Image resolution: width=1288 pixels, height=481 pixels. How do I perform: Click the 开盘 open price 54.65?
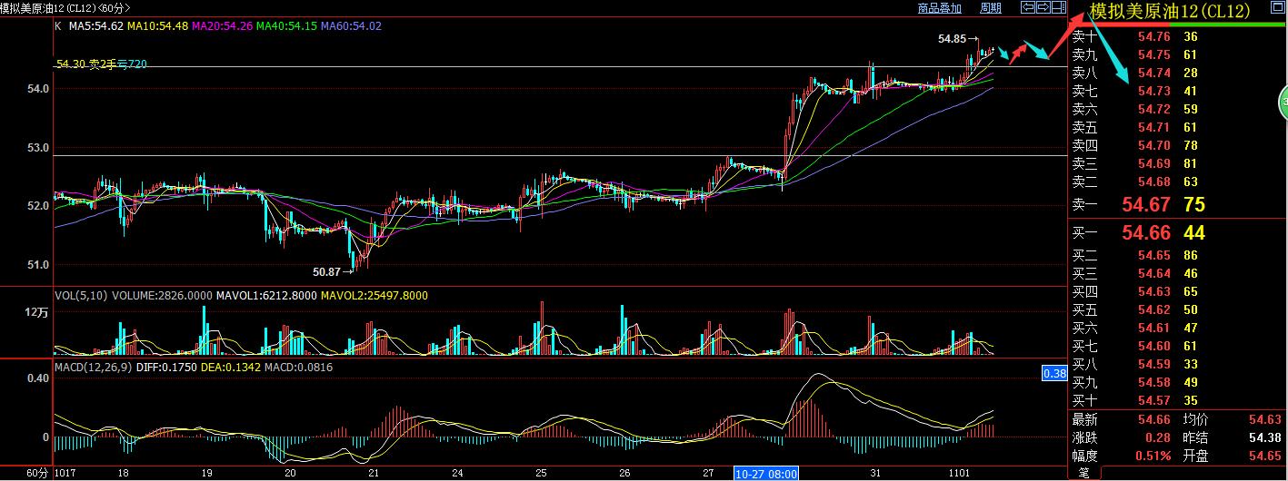[x=1266, y=456]
